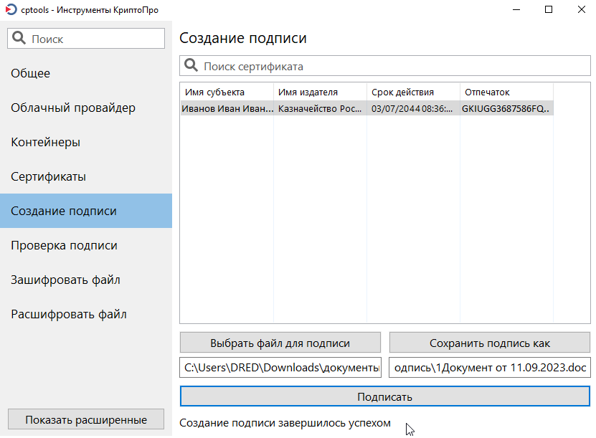Screen dimensions: 596x438
Task: Open the Расшифровать файл section
Action: click(68, 314)
